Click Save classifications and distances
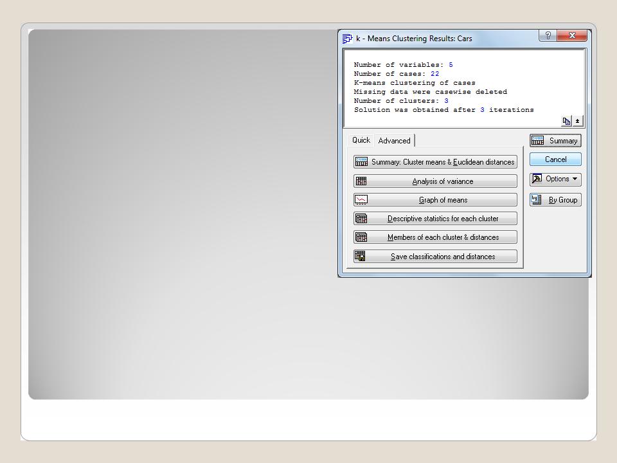The width and height of the screenshot is (617, 463). 435,257
